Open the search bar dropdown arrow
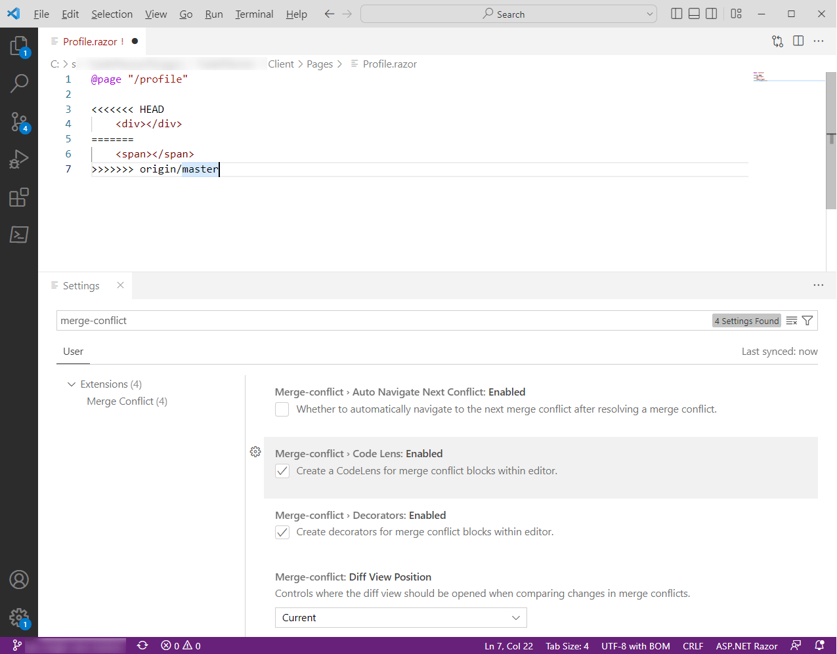 click(x=649, y=14)
